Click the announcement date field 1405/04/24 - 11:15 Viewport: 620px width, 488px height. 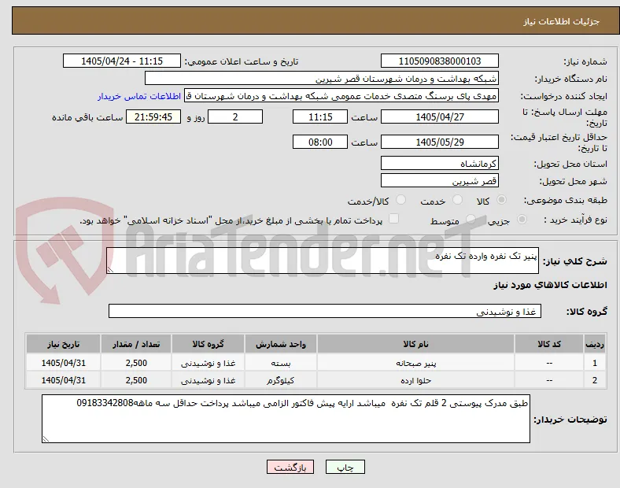coord(122,61)
